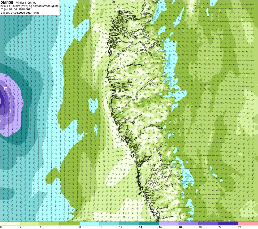258x229 pixels.
Task: Click the legend scale label '6'
Action: (60, 227)
